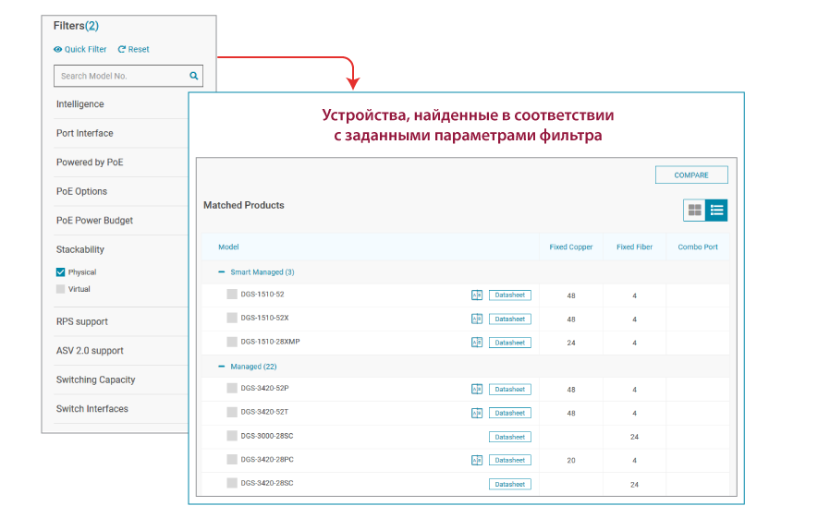Expand the PoE Power Budget filter

click(x=94, y=221)
